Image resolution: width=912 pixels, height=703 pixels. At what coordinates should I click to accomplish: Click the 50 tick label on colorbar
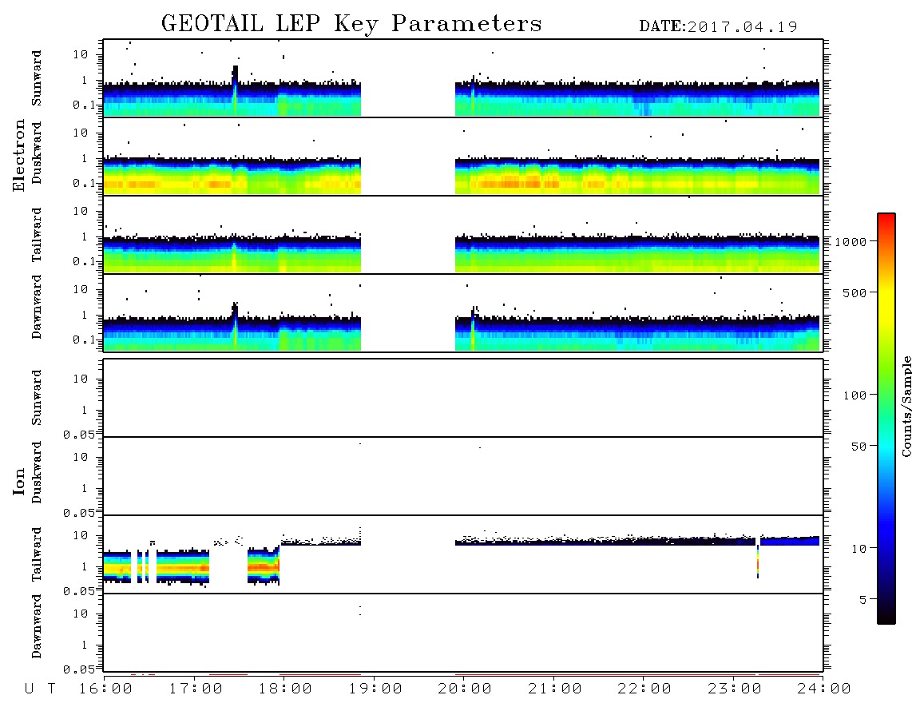[858, 447]
